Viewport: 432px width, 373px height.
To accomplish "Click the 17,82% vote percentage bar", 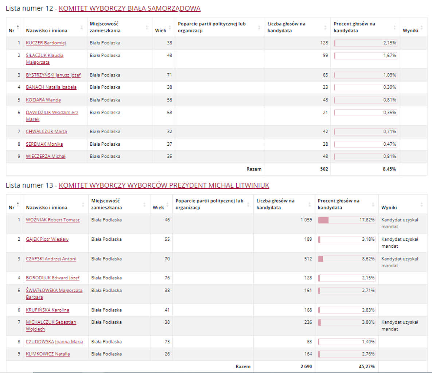I will [346, 220].
